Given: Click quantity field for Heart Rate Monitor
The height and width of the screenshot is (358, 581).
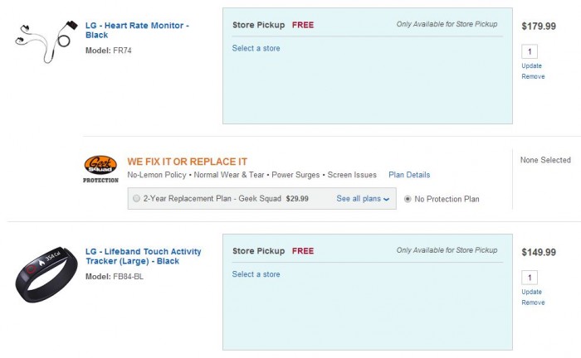Looking at the screenshot, I should pos(531,51).
